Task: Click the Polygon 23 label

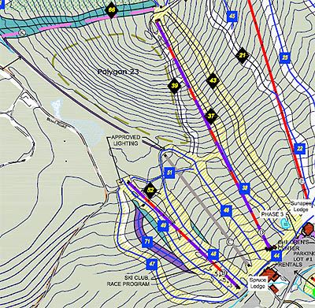Action: pos(117,72)
